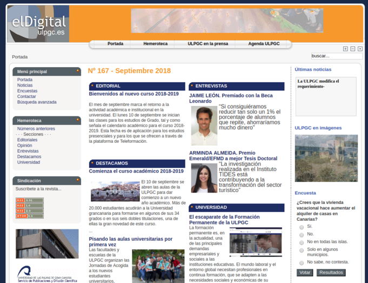Open 'ULPGC en la prensa' top menu
The image size is (368, 283).
tap(208, 44)
